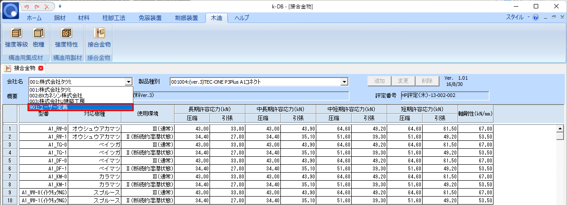Image resolution: width=567 pixels, height=205 pixels.
Task: Open the 強度等級 strength grade tool
Action: [x=16, y=37]
